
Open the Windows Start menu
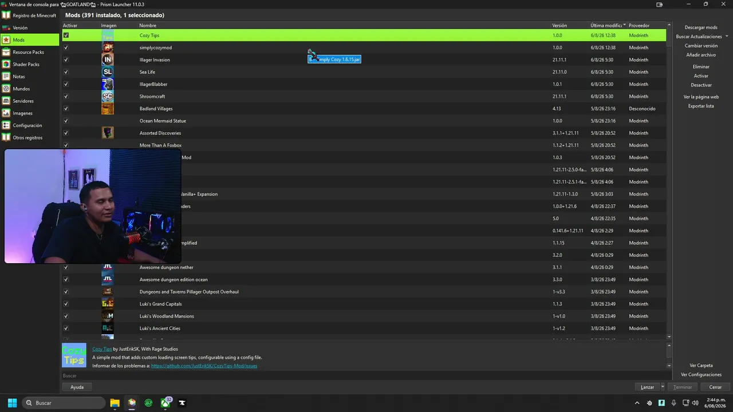tap(12, 403)
